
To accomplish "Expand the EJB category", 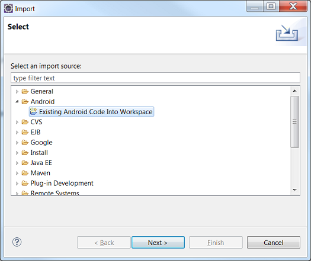I will click(x=17, y=132).
